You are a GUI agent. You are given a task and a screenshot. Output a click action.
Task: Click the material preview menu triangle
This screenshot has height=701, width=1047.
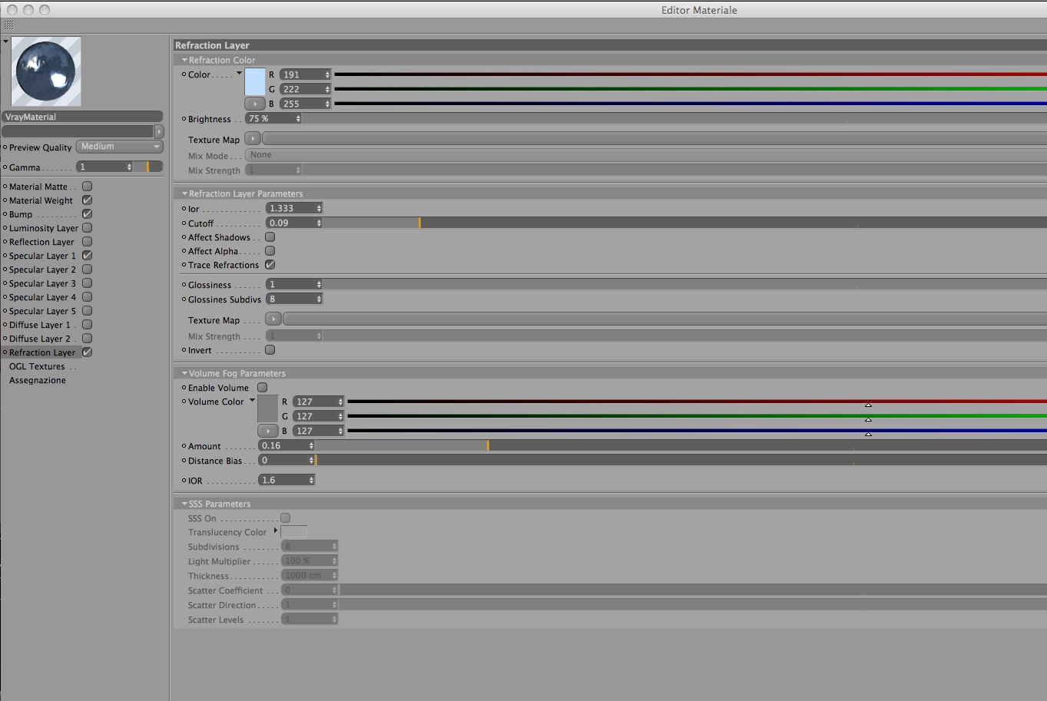6,41
